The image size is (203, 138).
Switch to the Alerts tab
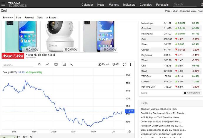coord(40,17)
